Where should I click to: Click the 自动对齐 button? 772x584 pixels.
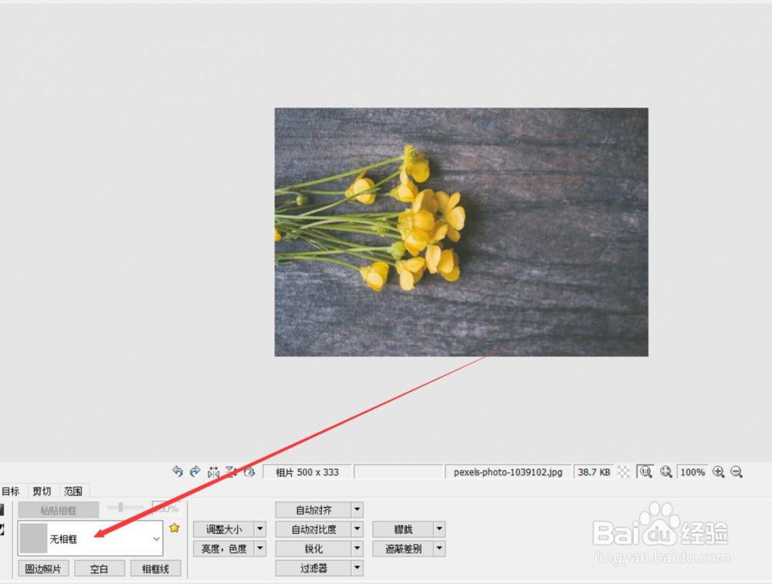(313, 510)
